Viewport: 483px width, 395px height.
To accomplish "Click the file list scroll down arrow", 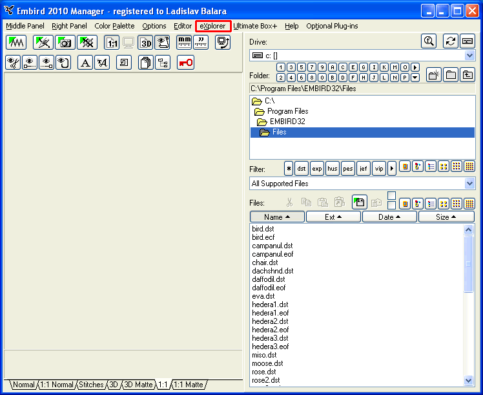I will pos(469,380).
